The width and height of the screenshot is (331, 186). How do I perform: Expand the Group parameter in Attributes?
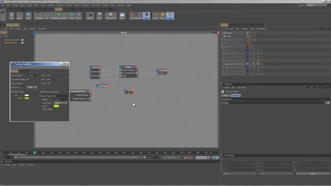222,103
